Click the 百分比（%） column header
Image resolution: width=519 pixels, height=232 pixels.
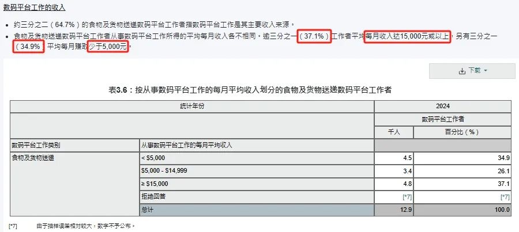(462, 132)
